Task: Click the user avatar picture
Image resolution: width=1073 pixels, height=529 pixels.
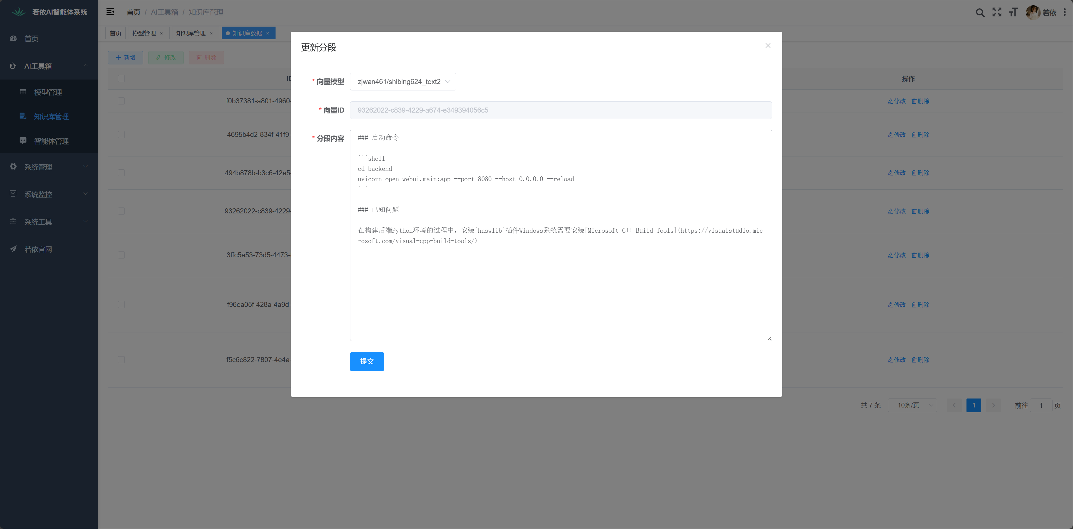Action: tap(1033, 13)
